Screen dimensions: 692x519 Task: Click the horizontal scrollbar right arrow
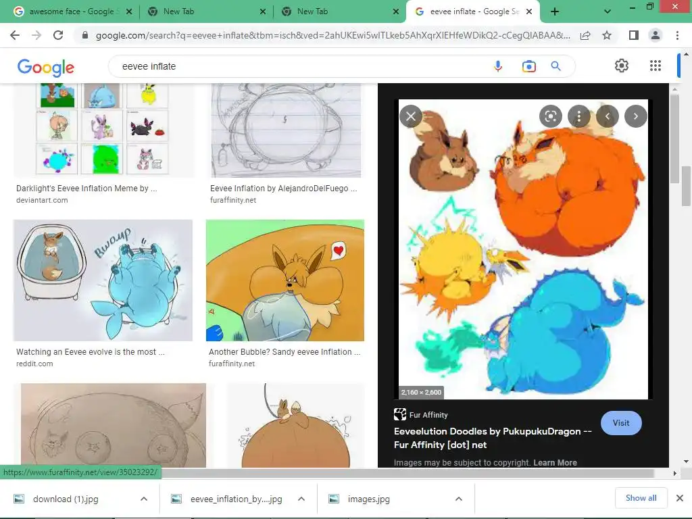coord(674,473)
